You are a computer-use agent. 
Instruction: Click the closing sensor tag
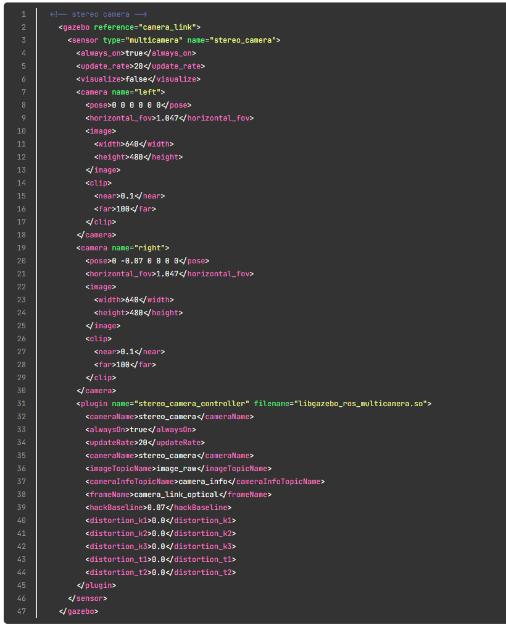87,598
